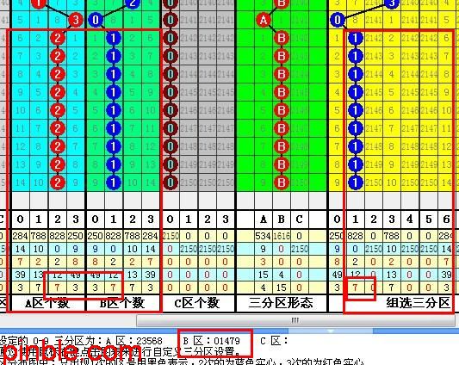Click blue 0 circle in green B区 column

[x=96, y=20]
